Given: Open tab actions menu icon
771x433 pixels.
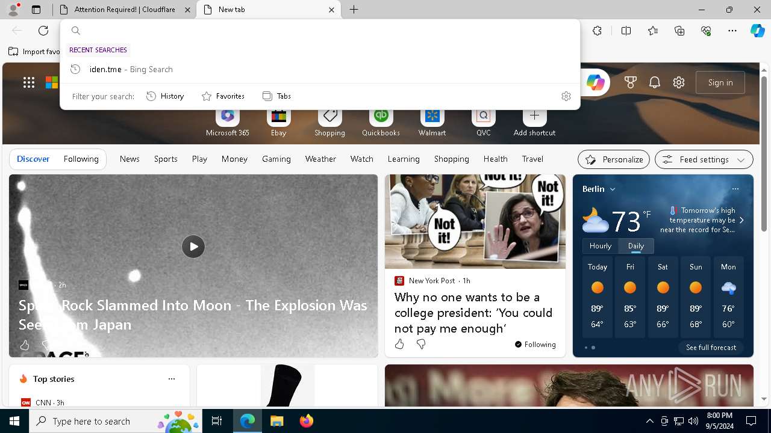Looking at the screenshot, I should (36, 10).
